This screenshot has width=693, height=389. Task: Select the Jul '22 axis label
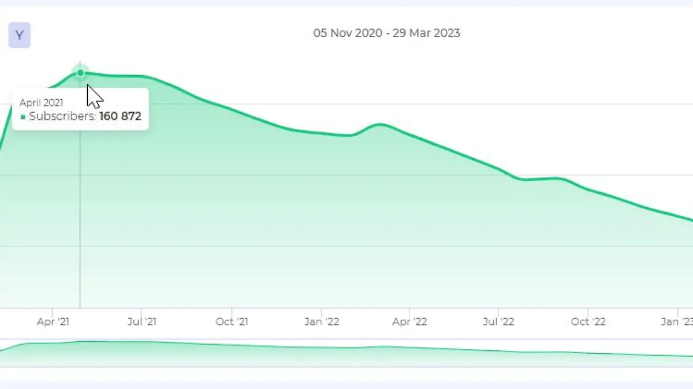pyautogui.click(x=498, y=321)
